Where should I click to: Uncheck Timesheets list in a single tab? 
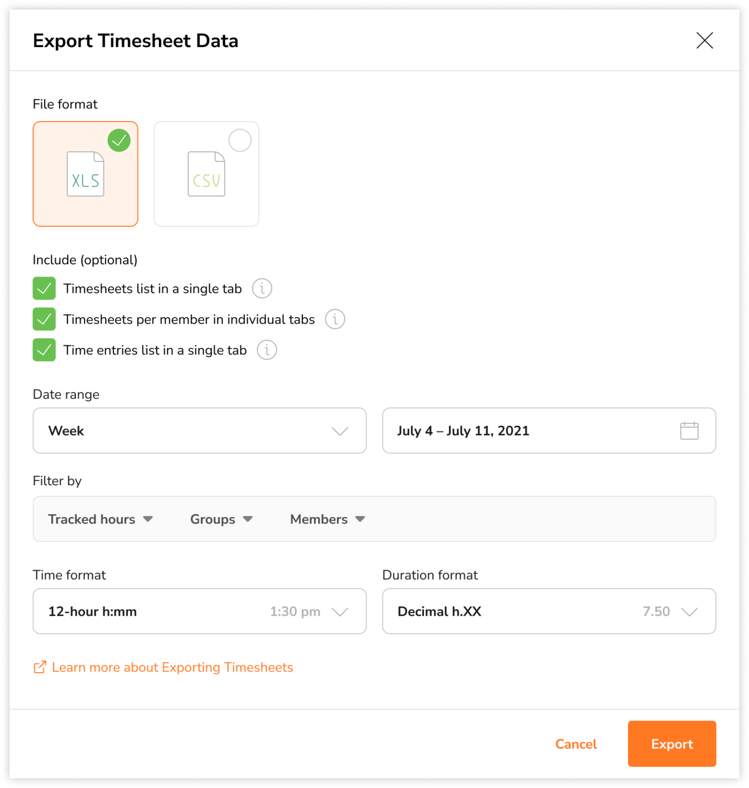click(x=44, y=288)
